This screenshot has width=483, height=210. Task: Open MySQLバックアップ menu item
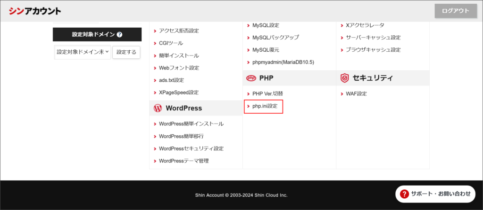(275, 37)
